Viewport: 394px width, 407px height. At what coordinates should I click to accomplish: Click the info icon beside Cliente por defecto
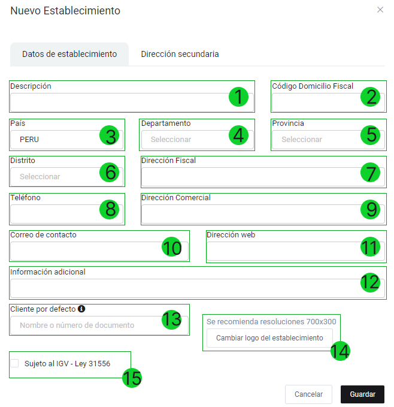click(x=81, y=309)
